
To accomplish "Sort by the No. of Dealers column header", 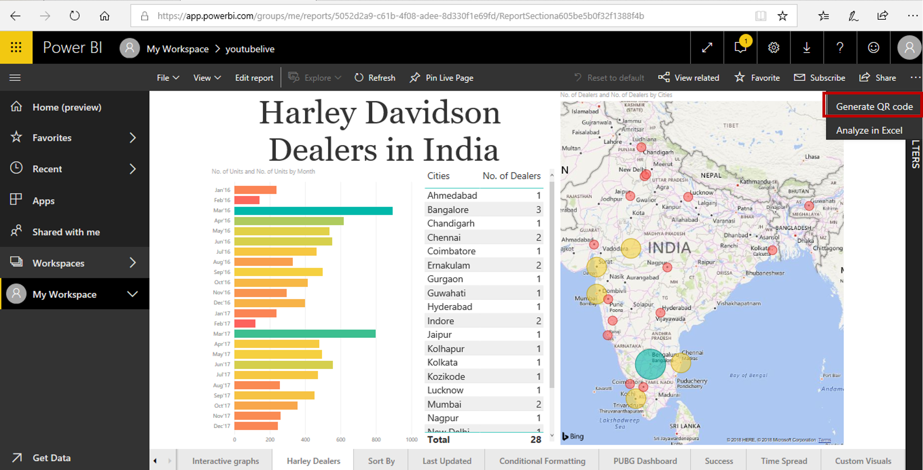I will (x=512, y=176).
